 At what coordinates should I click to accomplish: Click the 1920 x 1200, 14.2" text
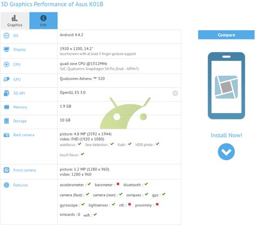coord(76,49)
